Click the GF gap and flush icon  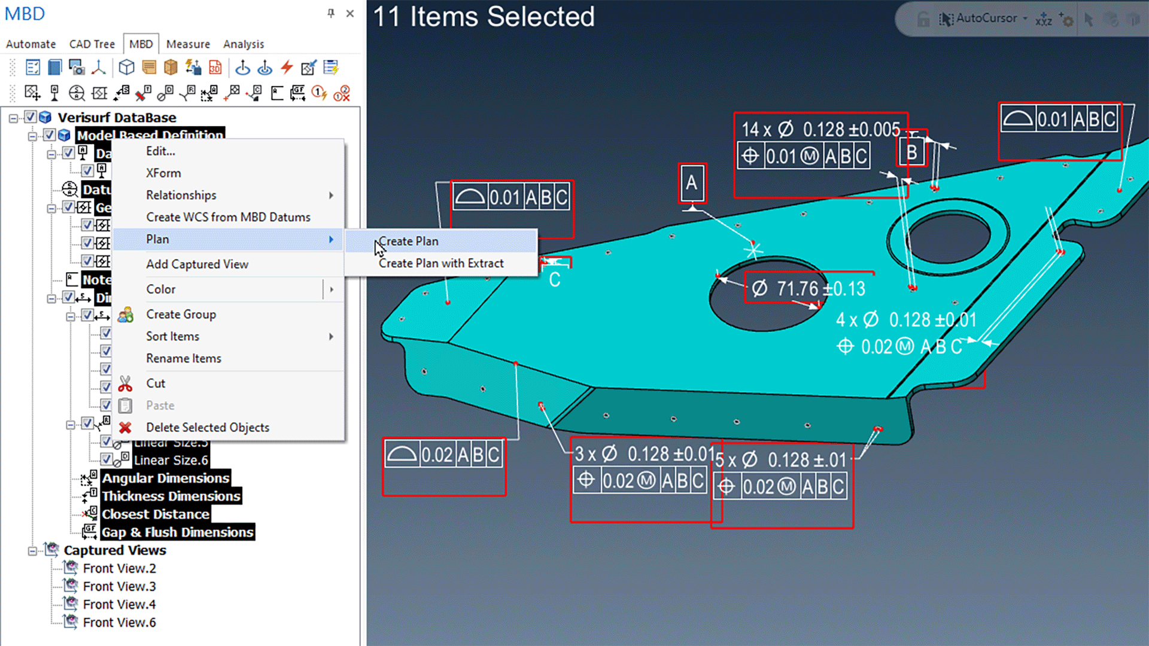click(x=297, y=93)
